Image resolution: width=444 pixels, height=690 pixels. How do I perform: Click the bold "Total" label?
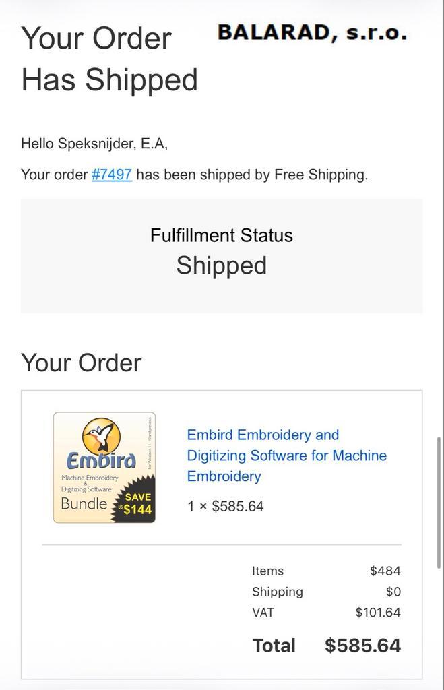[274, 646]
